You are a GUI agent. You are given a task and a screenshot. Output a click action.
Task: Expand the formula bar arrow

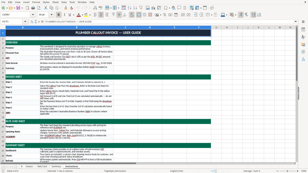[296, 22]
